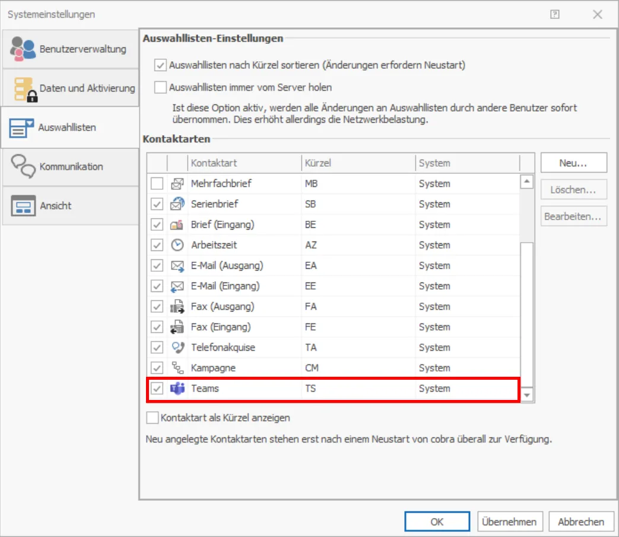Sort by the Kontaktart column header
The height and width of the screenshot is (537, 619).
245,163
